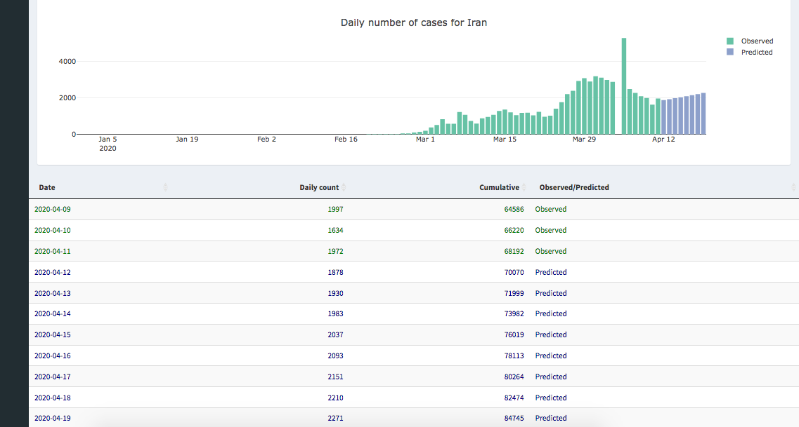Click the green Observed legend color square
The image size is (799, 427).
coord(731,41)
